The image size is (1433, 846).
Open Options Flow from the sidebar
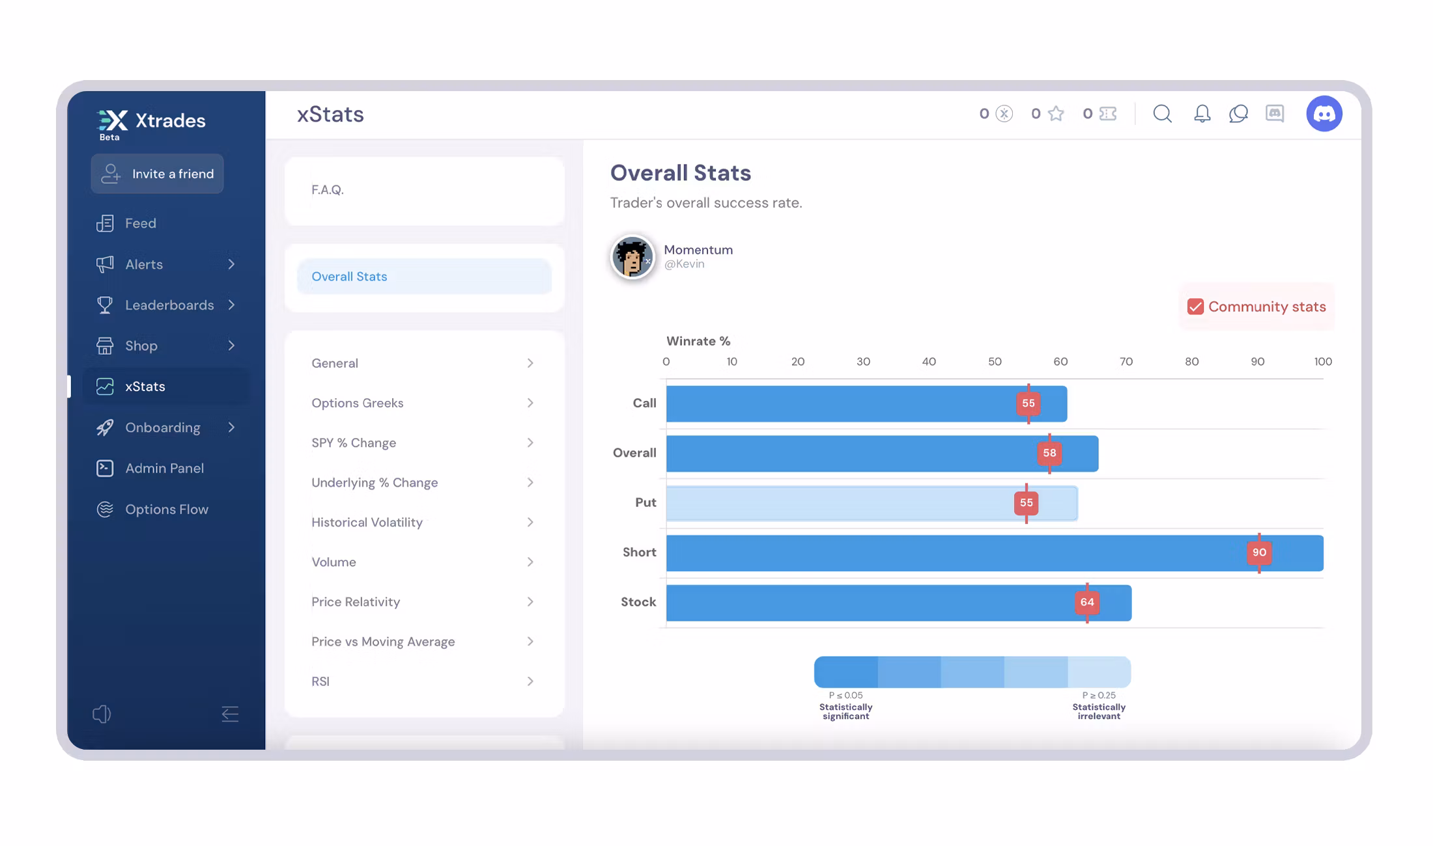coord(166,509)
